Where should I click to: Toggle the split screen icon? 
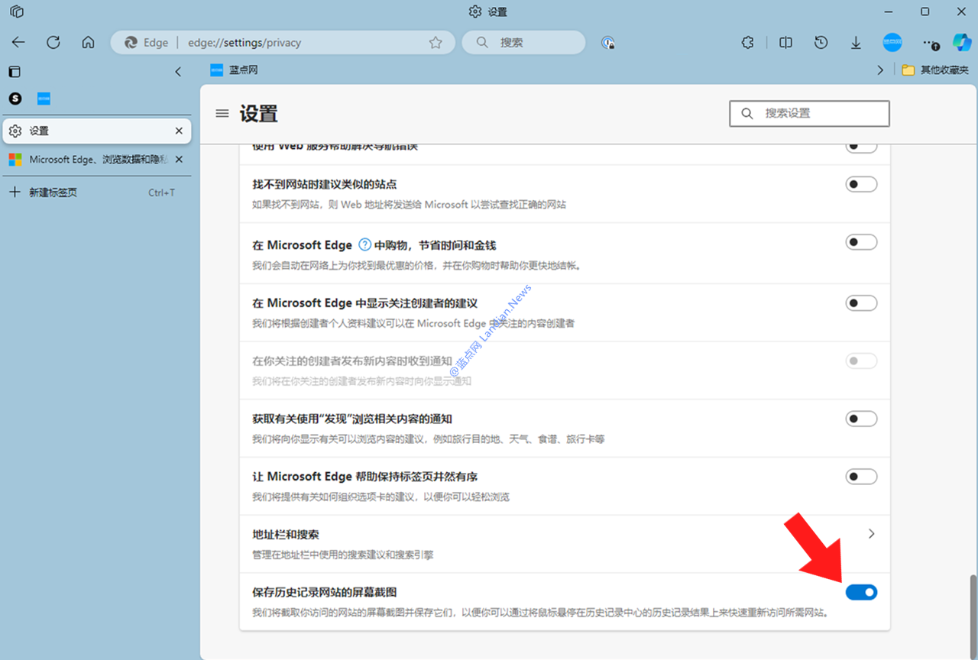pos(785,43)
